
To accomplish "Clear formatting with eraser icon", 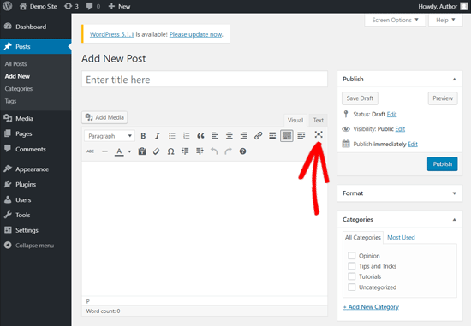I will coord(156,151).
